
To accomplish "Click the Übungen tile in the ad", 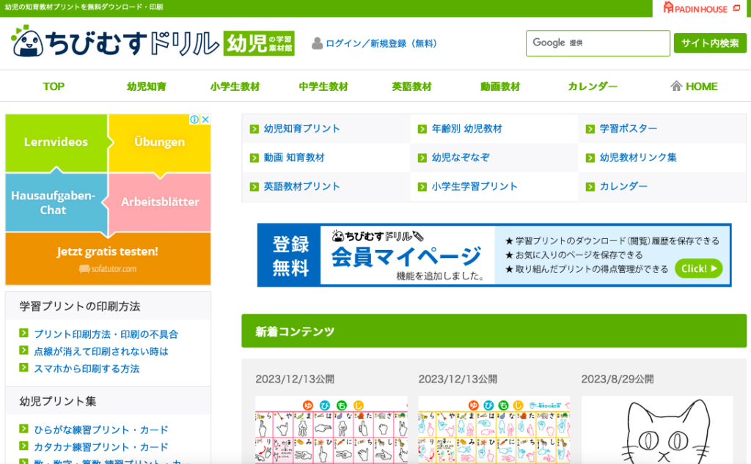I will [159, 142].
